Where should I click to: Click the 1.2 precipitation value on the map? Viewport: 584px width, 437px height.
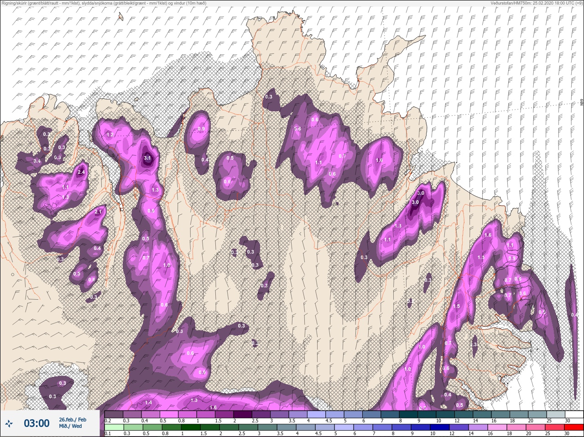click(109, 135)
